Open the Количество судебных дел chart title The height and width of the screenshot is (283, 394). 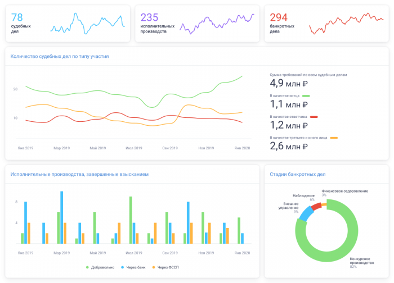click(60, 57)
